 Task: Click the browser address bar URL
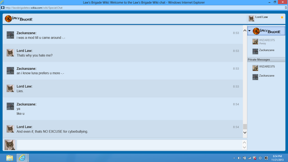(34, 8)
